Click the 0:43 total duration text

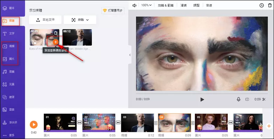pyautogui.click(x=34, y=133)
